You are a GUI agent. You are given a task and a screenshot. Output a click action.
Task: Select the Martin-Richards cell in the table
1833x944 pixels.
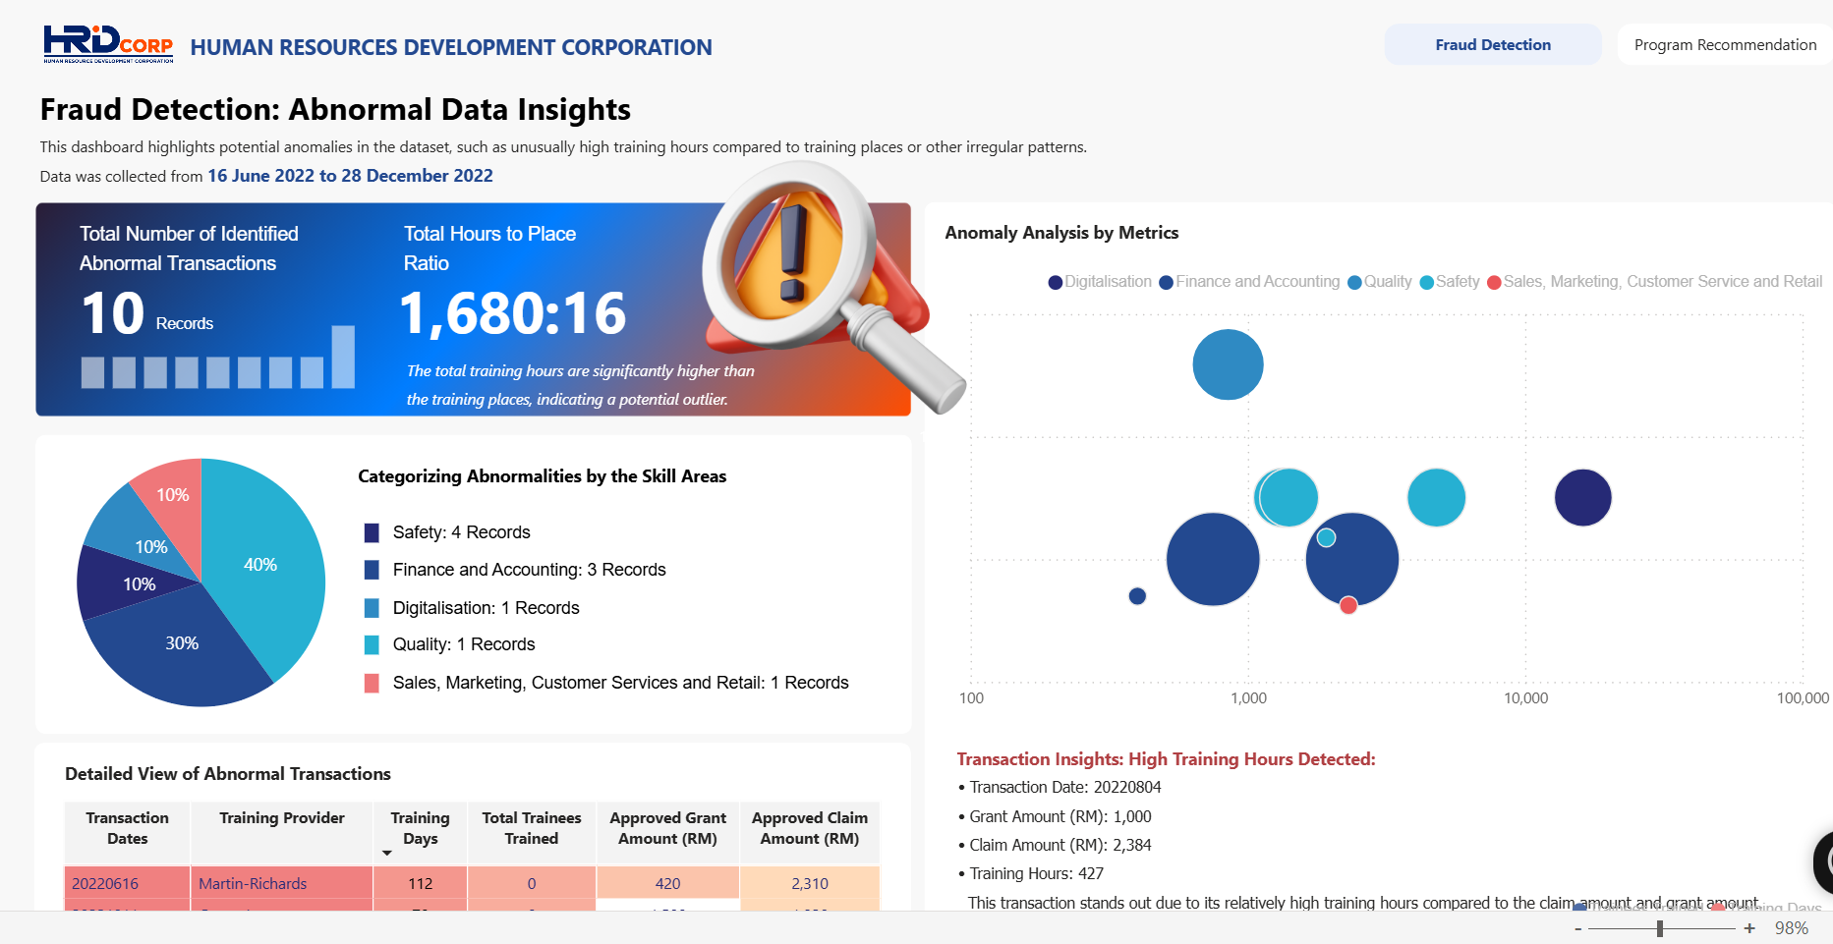click(x=253, y=883)
